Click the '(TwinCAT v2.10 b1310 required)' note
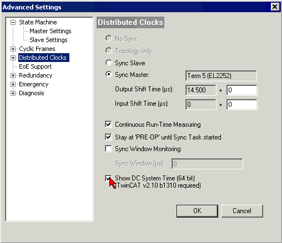This screenshot has width=282, height=243. tap(158, 185)
